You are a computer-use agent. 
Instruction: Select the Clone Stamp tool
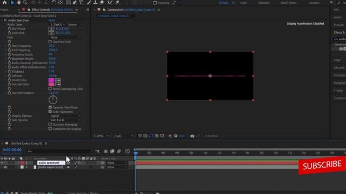click(x=95, y=3)
